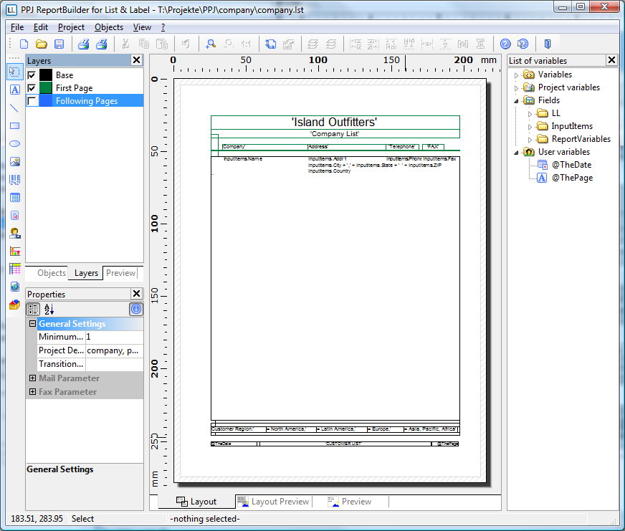Close the Layers panel
This screenshot has height=531, width=625.
(136, 60)
